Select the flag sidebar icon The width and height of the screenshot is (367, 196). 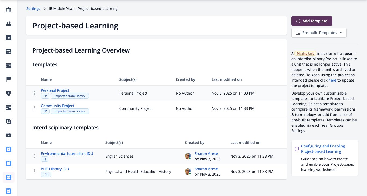[x=9, y=79]
